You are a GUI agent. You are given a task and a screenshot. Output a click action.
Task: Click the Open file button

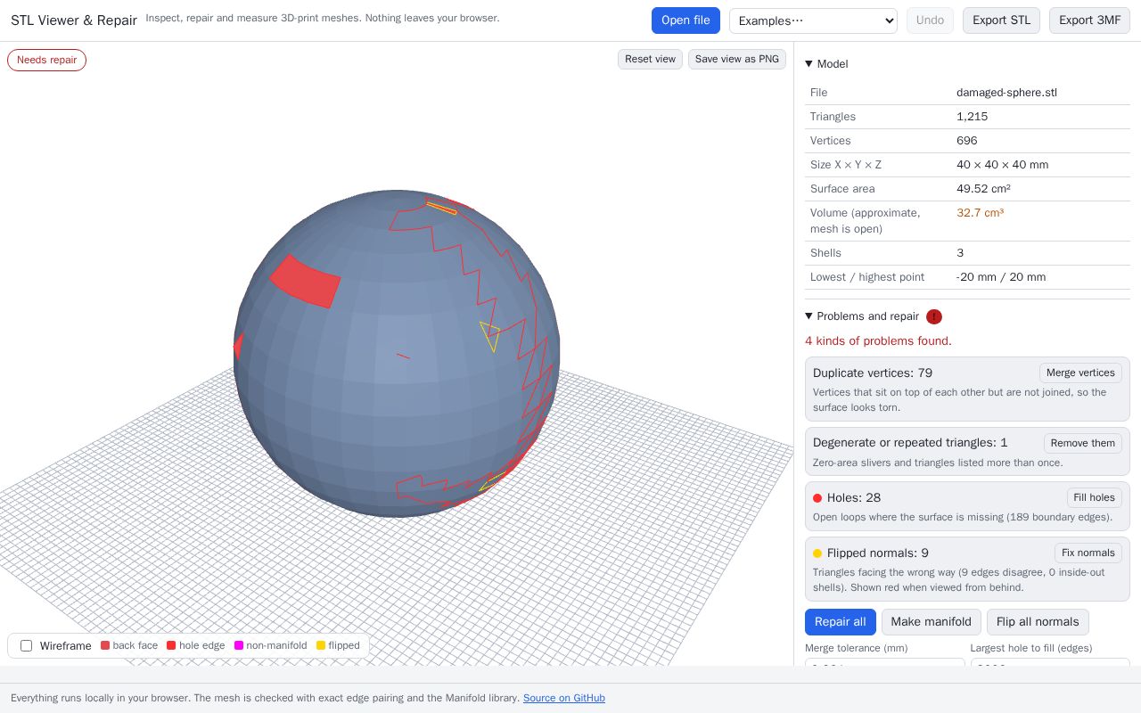click(x=685, y=20)
